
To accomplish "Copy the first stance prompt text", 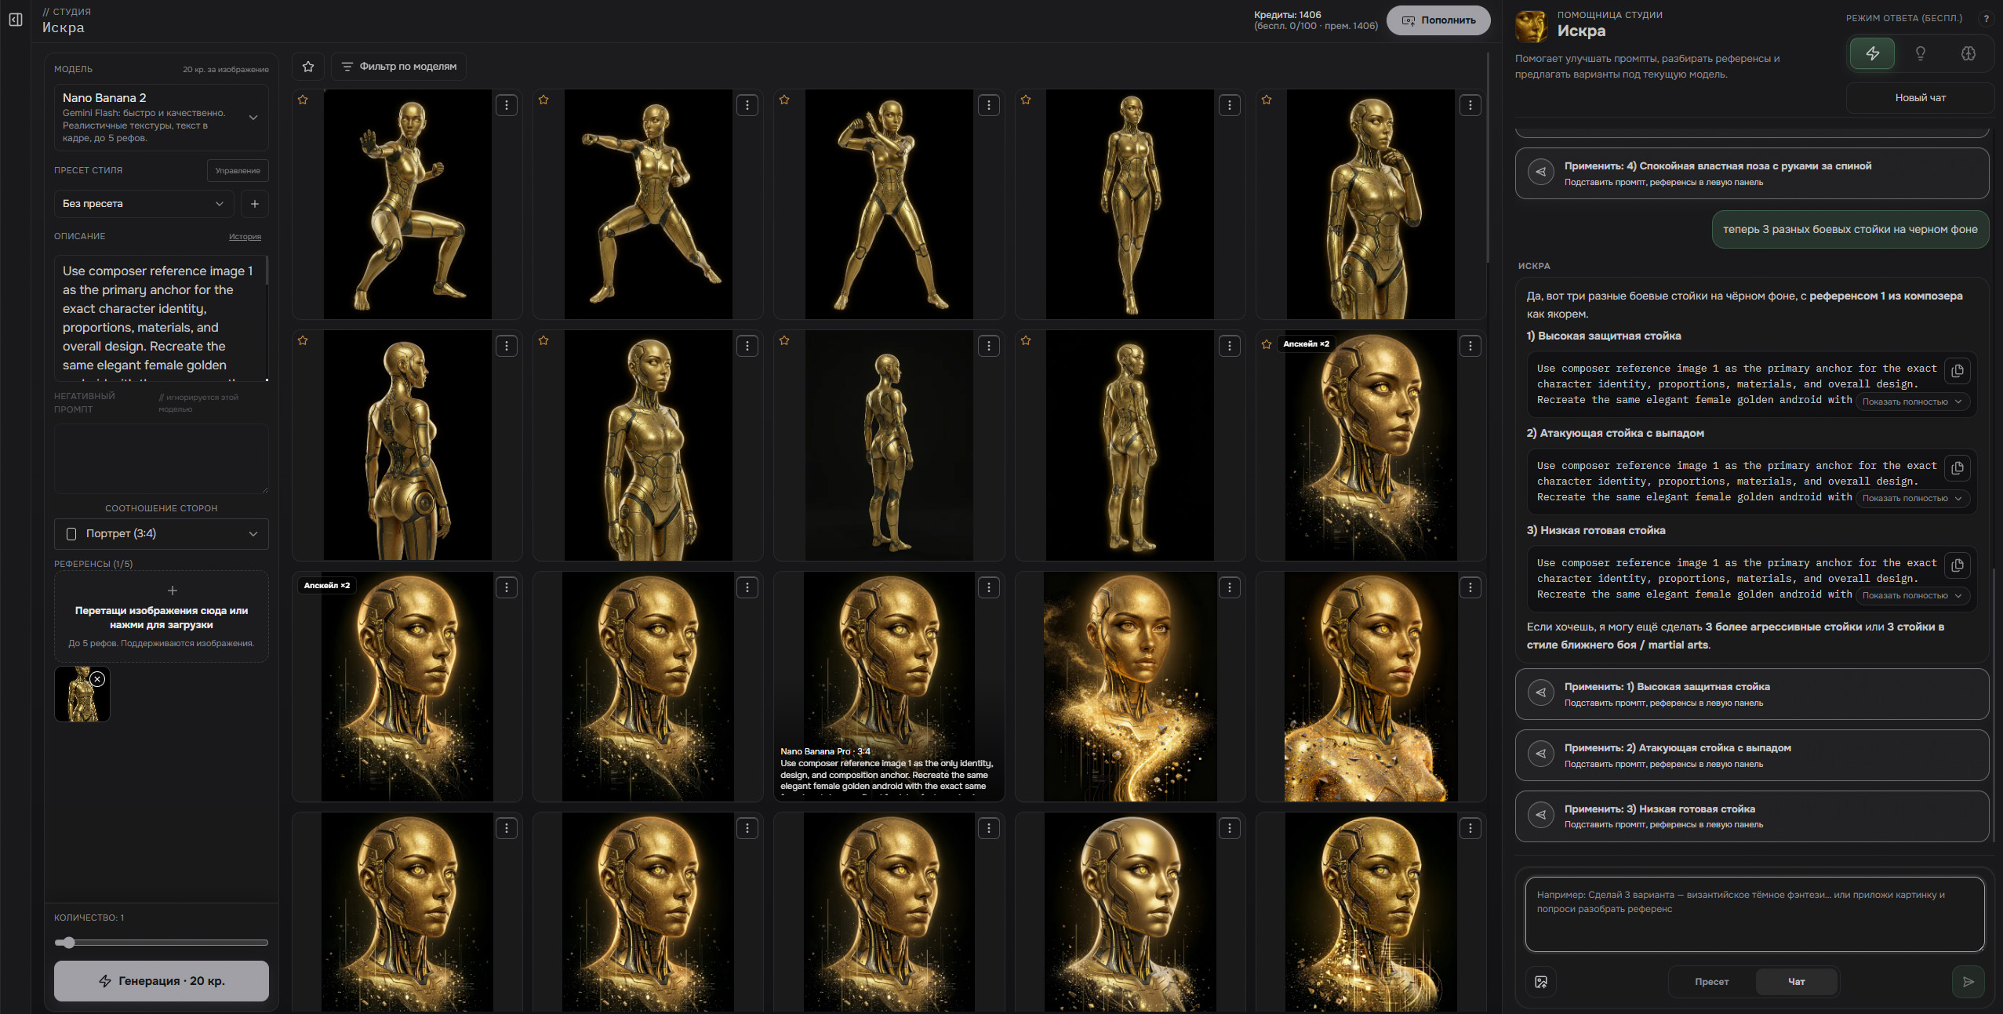I will pyautogui.click(x=1958, y=370).
